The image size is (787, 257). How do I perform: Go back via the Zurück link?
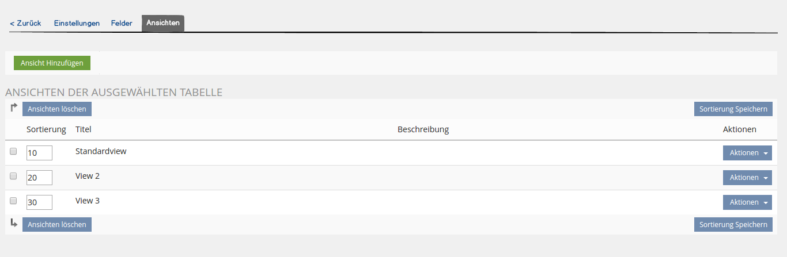[25, 23]
